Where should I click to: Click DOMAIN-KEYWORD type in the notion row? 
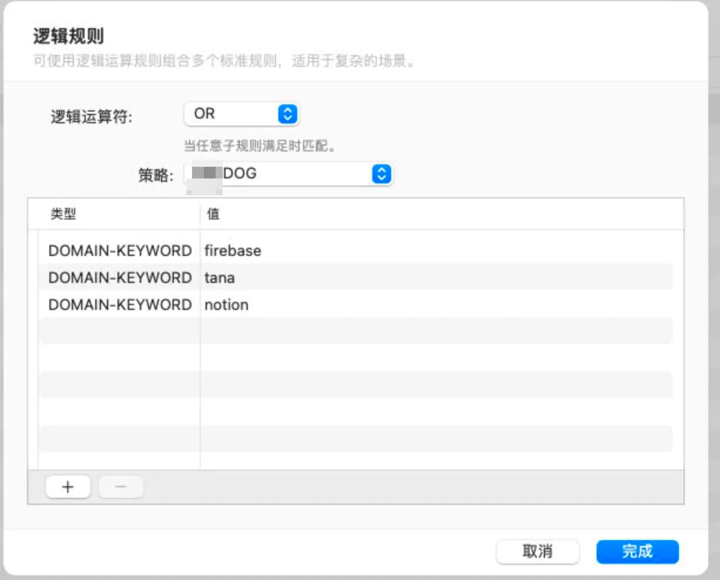120,305
